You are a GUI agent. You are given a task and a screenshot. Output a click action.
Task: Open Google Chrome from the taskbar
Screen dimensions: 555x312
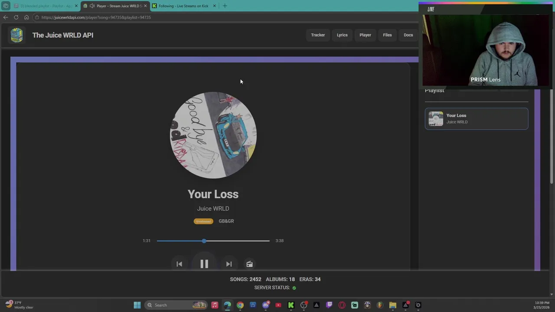click(240, 305)
